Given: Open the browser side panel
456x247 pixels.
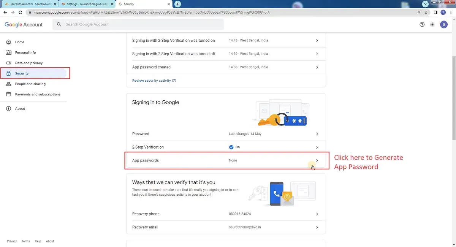Looking at the screenshot, I should (x=435, y=12).
